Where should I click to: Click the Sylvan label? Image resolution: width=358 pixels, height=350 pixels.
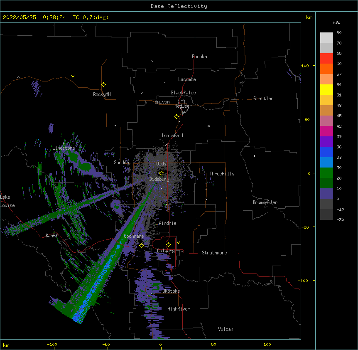(x=162, y=102)
